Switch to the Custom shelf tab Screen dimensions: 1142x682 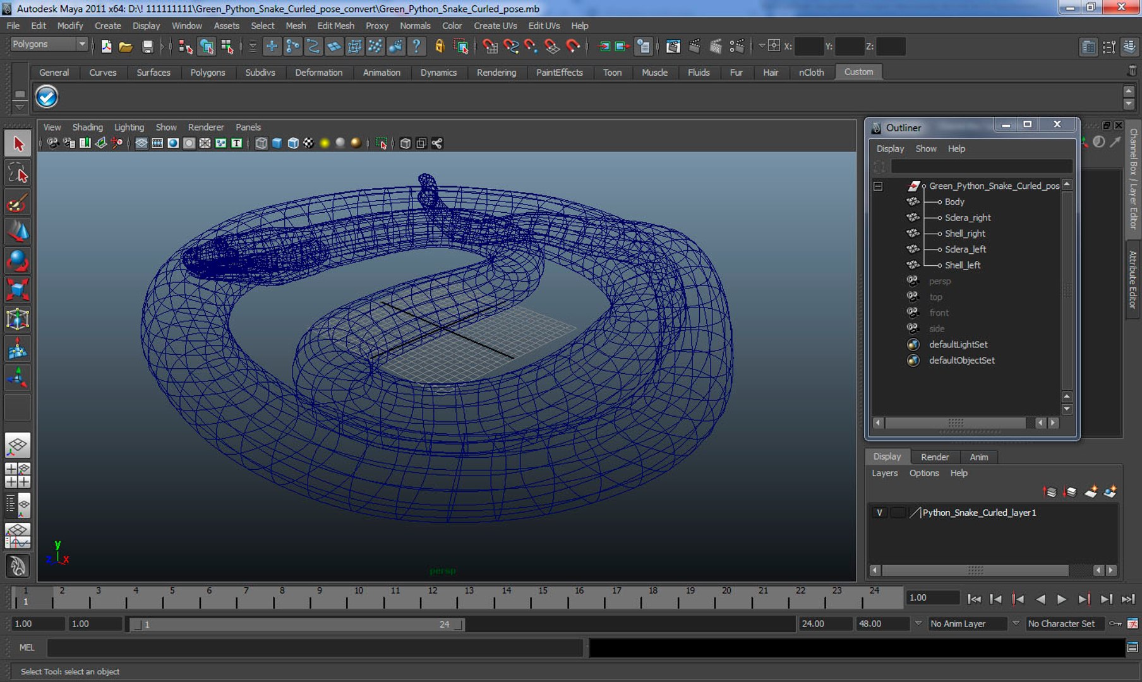click(858, 72)
